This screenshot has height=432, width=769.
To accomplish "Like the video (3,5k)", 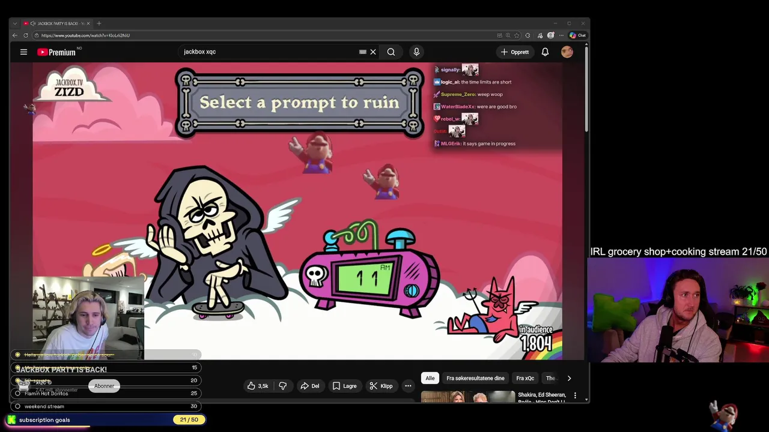I will pos(258,386).
